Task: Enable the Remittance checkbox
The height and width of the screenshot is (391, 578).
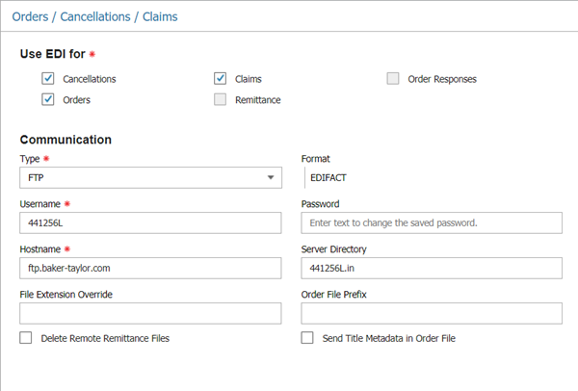Action: coord(220,99)
